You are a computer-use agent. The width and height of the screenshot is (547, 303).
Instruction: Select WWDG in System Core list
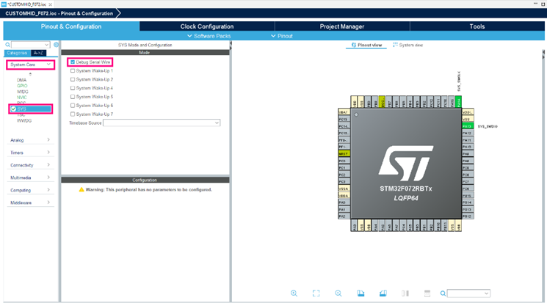(24, 120)
